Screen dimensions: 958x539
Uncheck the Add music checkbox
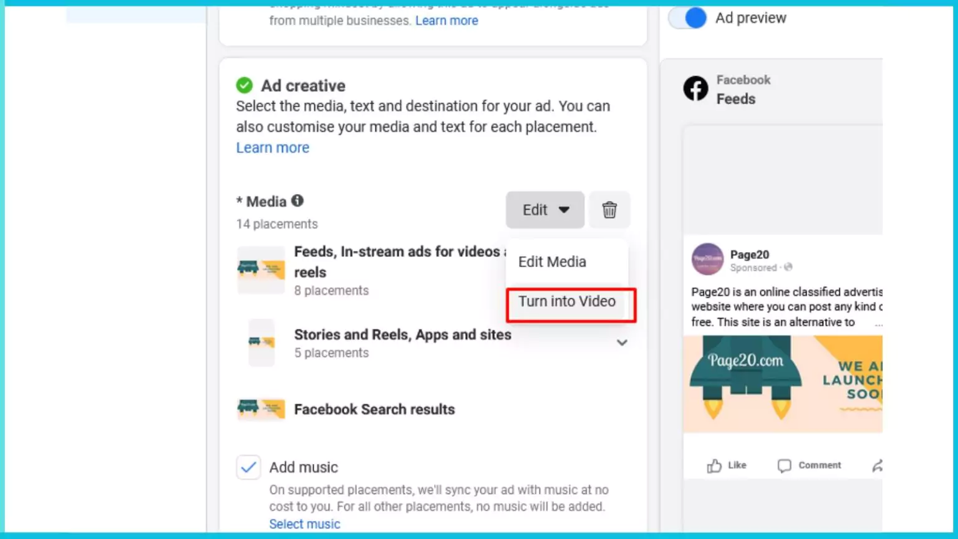click(248, 467)
